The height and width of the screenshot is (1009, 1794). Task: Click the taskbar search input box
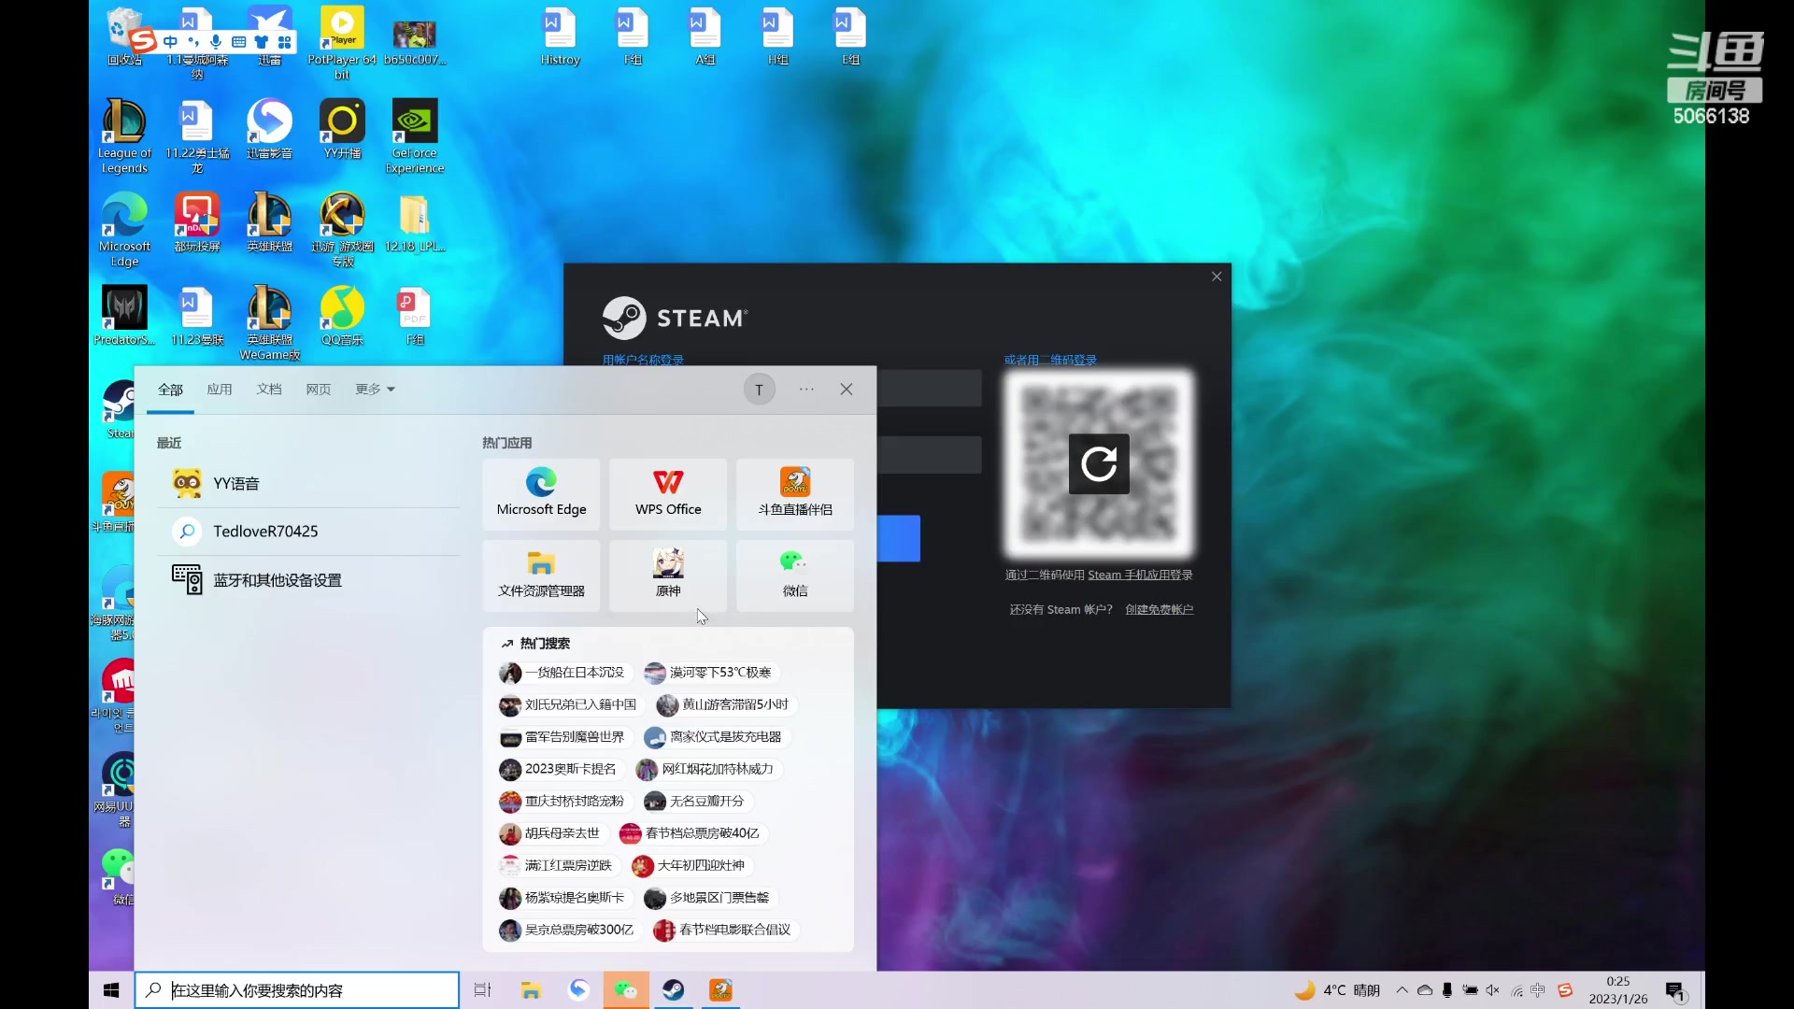297,990
